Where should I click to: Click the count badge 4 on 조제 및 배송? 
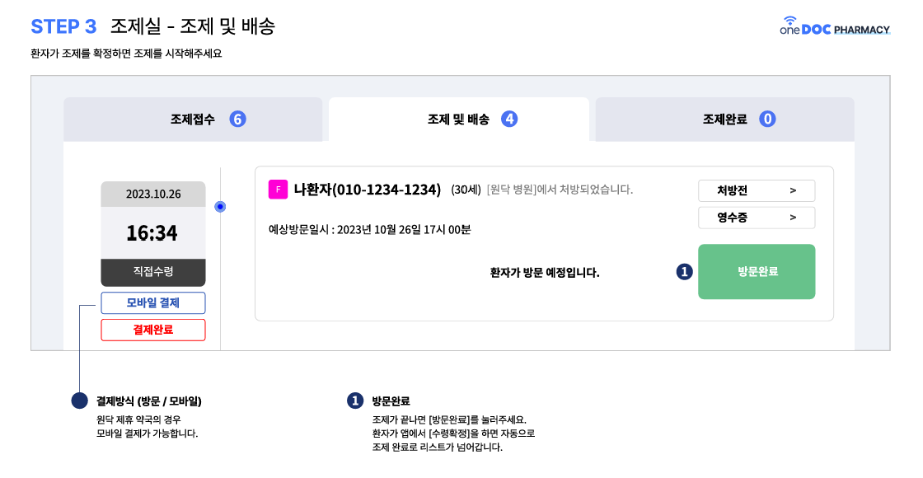pos(509,119)
